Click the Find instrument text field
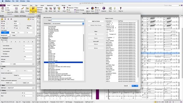Image resolution: width=183 pixels, height=103 pixels. point(68,20)
